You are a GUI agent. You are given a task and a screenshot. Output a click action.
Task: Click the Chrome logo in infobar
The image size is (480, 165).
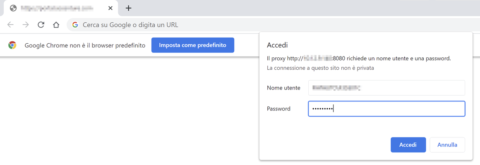point(12,45)
